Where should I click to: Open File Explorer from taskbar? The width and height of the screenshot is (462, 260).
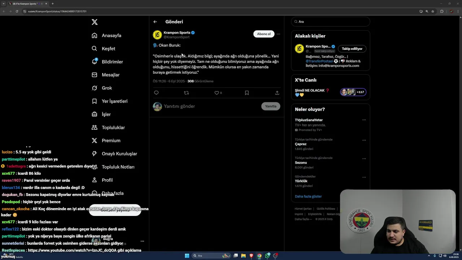click(244, 256)
